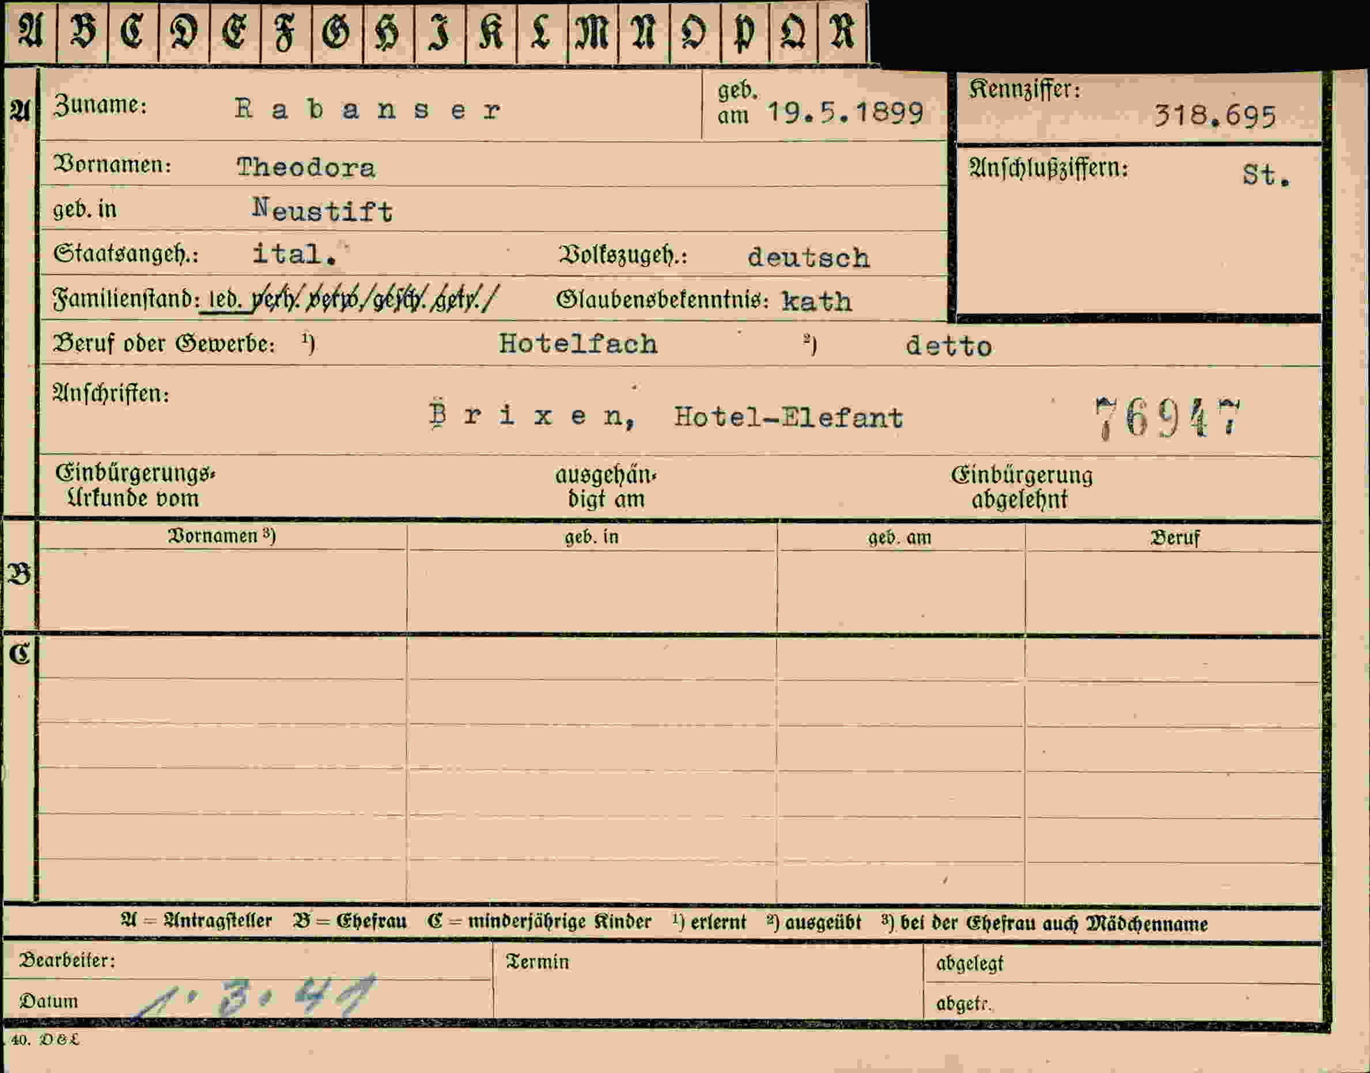Screen dimensions: 1370x1073
Task: Select the alphabet index tab 'H'
Action: point(388,33)
